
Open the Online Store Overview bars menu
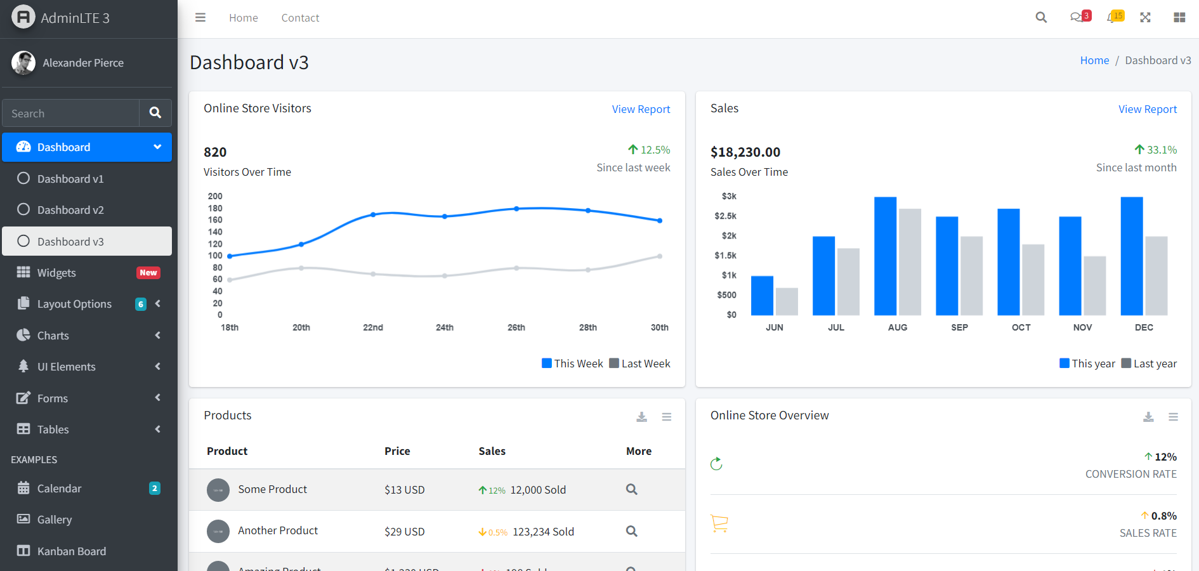(x=1173, y=417)
